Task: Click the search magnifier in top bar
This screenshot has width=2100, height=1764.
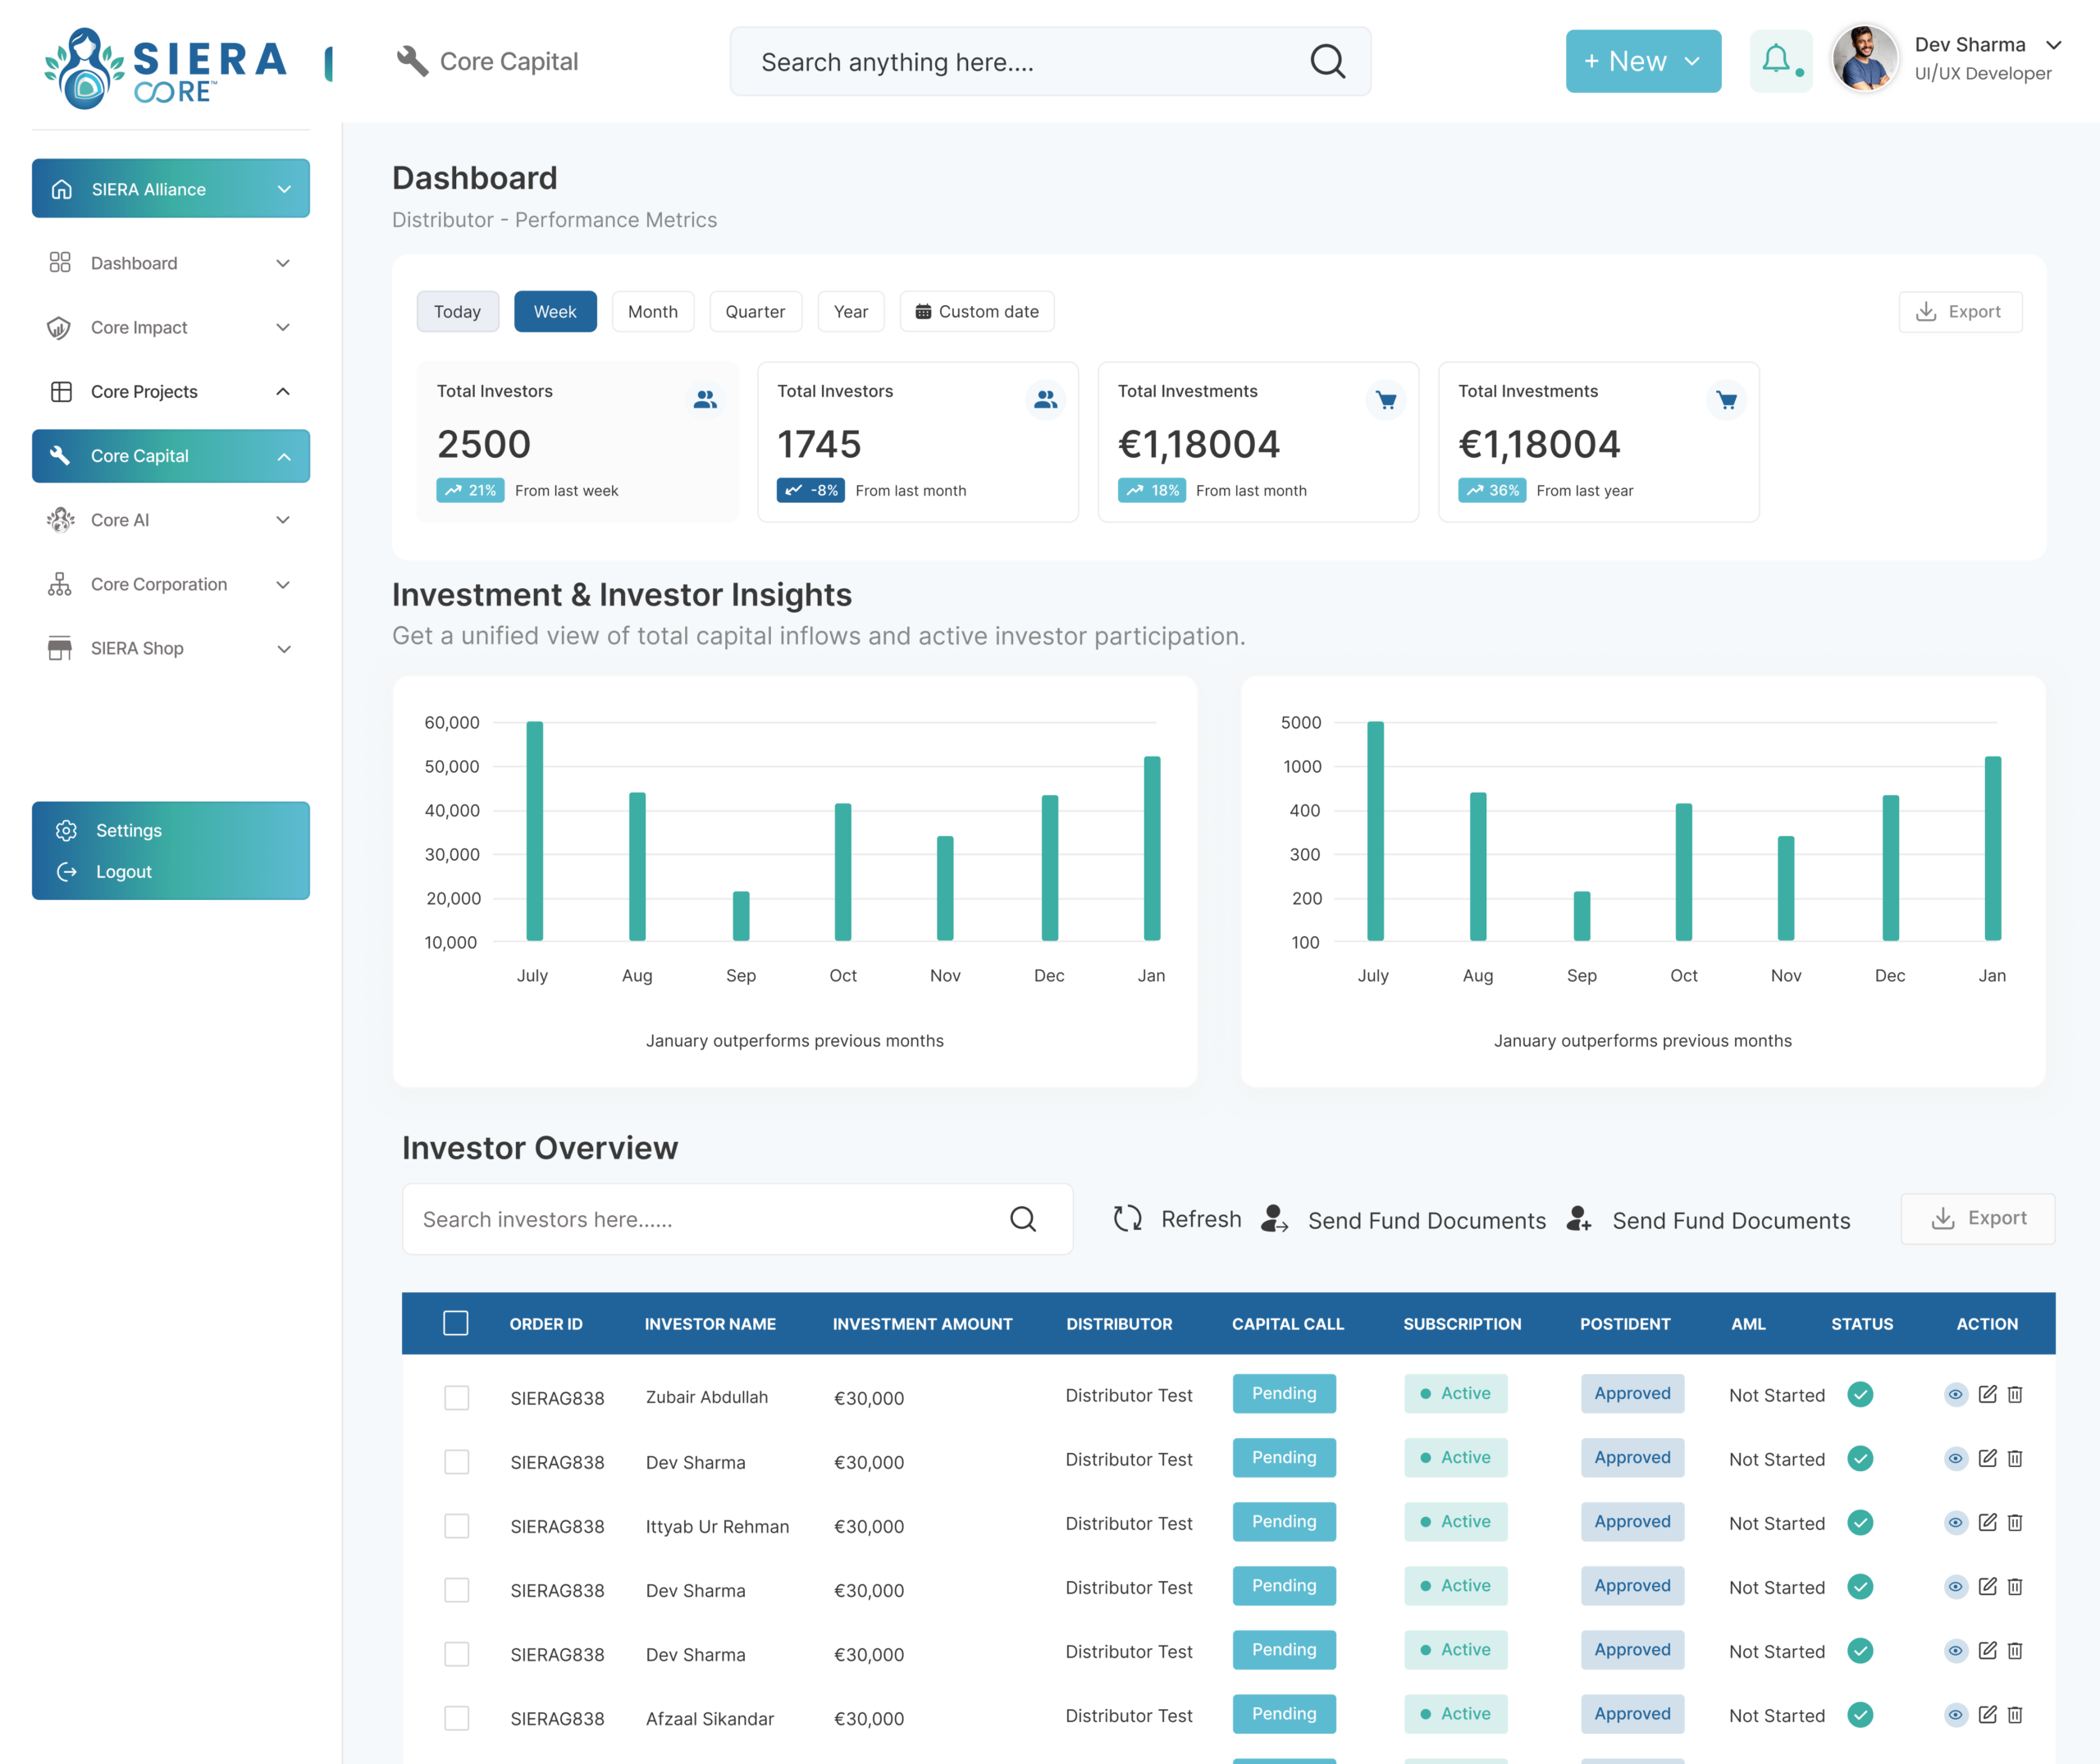Action: [1327, 61]
